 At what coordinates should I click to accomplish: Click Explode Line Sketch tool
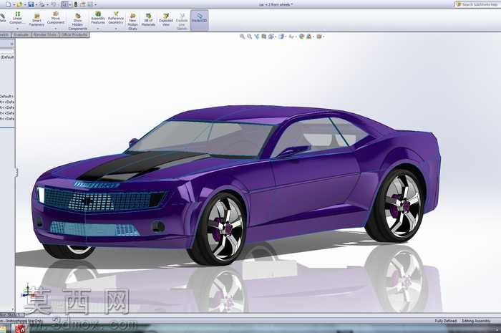pos(182,21)
